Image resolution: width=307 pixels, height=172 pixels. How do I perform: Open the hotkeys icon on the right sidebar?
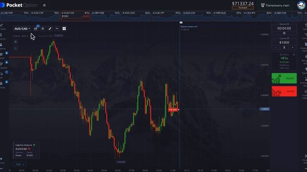point(306,91)
